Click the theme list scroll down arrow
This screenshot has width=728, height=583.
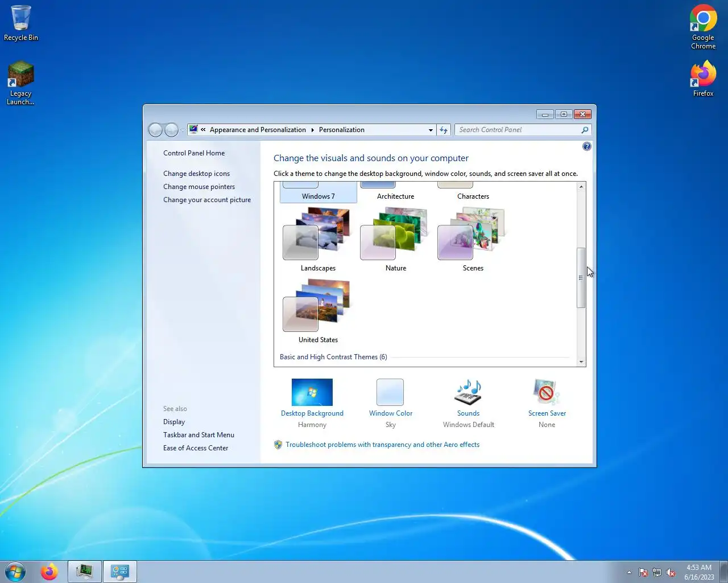click(x=581, y=362)
